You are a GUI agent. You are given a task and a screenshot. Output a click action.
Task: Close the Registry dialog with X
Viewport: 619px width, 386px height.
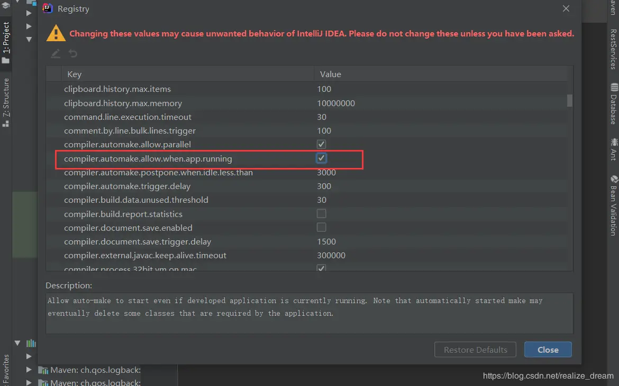point(566,8)
